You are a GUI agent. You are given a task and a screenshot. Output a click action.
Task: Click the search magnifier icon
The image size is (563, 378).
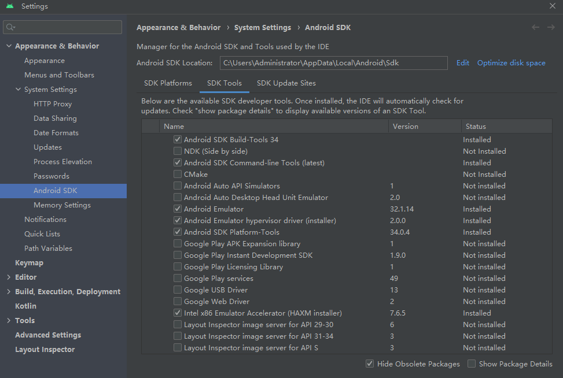(x=10, y=27)
